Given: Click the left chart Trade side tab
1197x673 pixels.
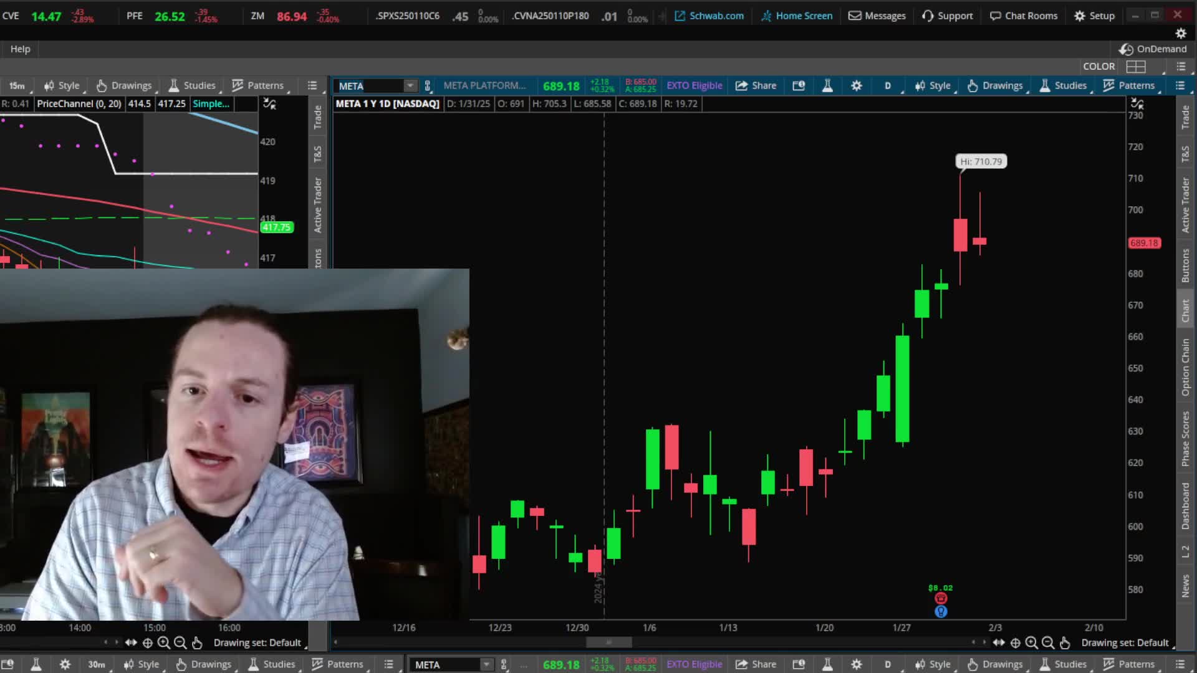Looking at the screenshot, I should (x=317, y=117).
